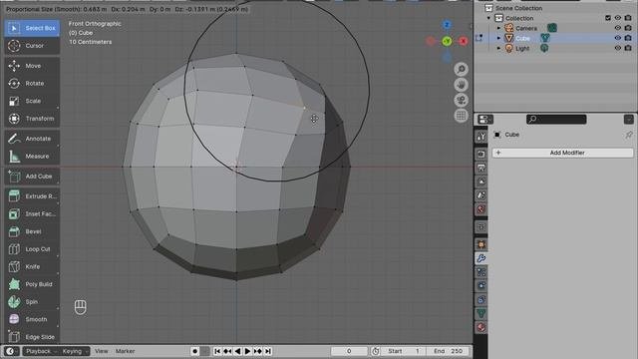This screenshot has height=359, width=638.
Task: Toggle camera view icon in viewport
Action: [x=461, y=100]
